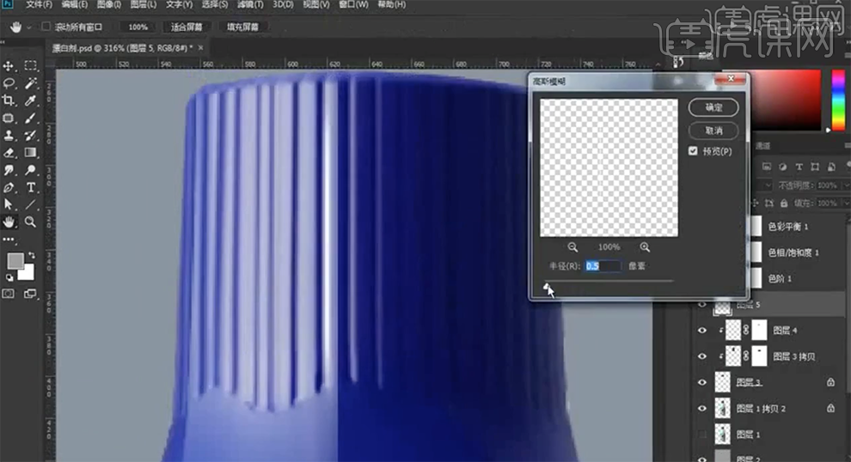Enable the 滚动所有窗口 checkbox
This screenshot has height=462, width=851.
(x=46, y=27)
